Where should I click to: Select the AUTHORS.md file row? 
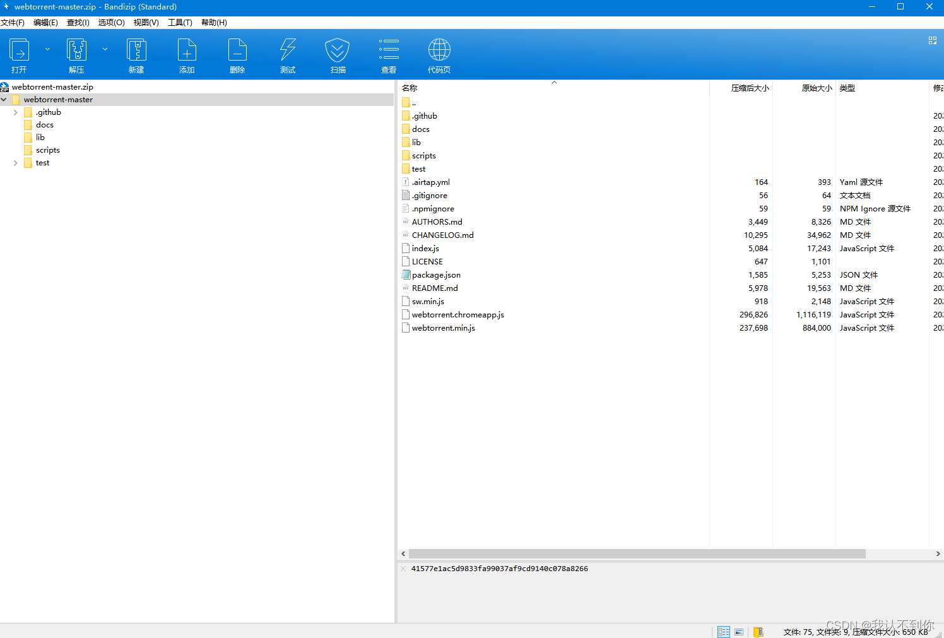coord(671,222)
